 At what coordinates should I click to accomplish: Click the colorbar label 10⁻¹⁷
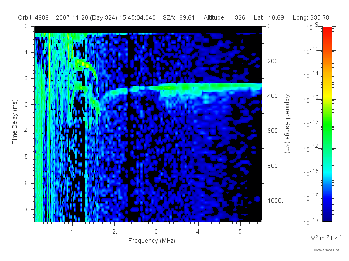pos(311,222)
